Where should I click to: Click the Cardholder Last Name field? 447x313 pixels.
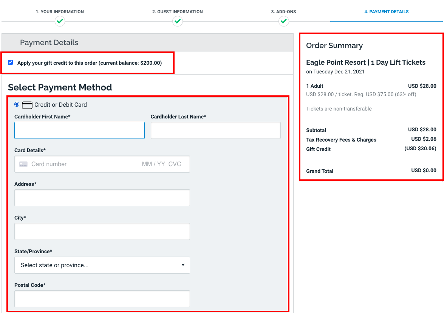pyautogui.click(x=215, y=130)
